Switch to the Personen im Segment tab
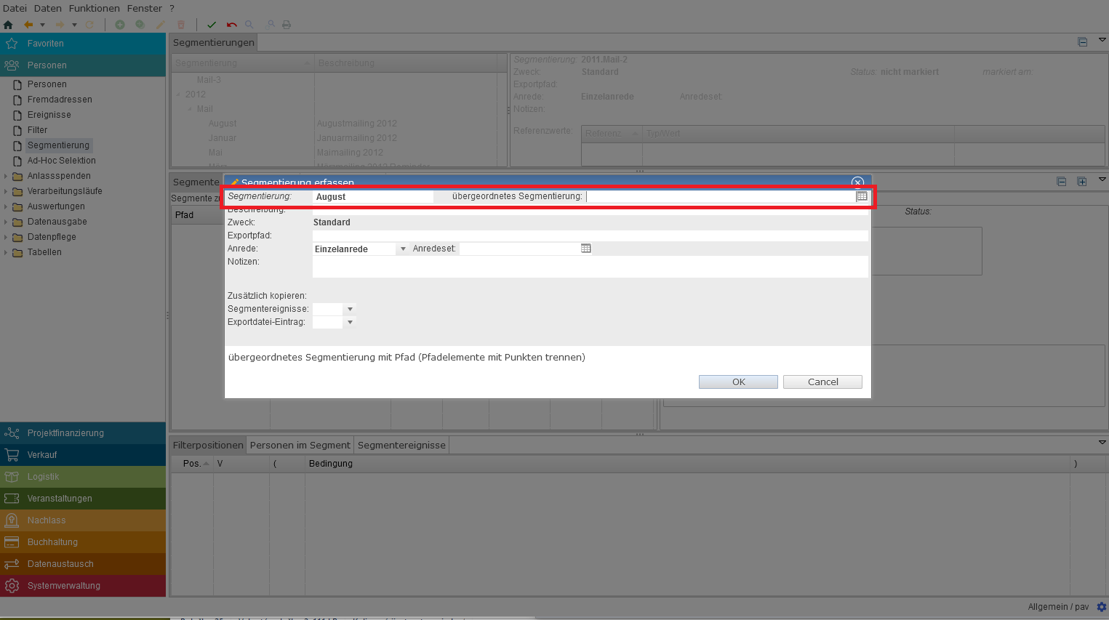Image resolution: width=1109 pixels, height=620 pixels. (x=300, y=445)
